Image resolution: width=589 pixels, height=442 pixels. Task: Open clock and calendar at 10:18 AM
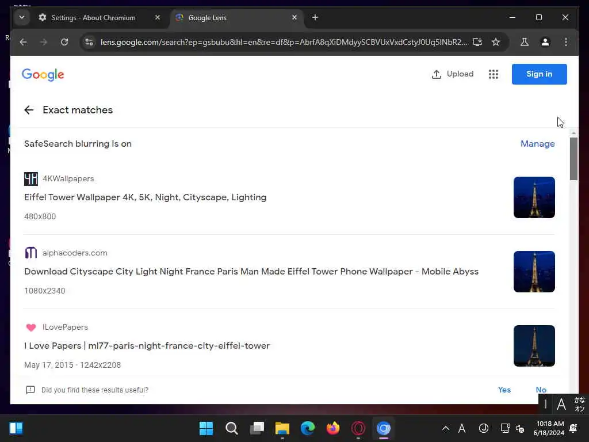pyautogui.click(x=549, y=428)
